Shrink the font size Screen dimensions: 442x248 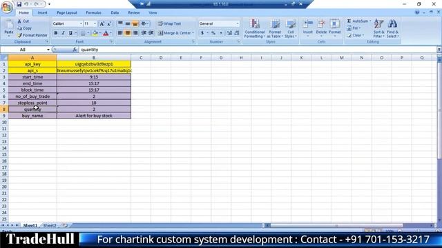coord(109,24)
